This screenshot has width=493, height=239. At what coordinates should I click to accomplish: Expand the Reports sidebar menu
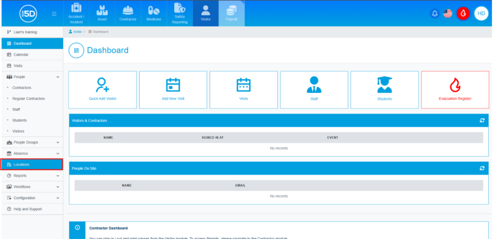pos(31,176)
